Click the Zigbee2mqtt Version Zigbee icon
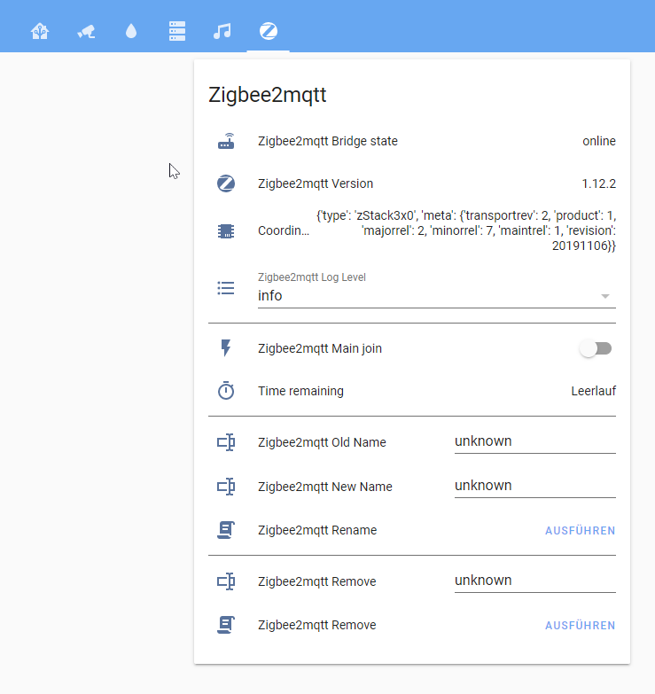Viewport: 655px width, 694px height. click(x=226, y=183)
